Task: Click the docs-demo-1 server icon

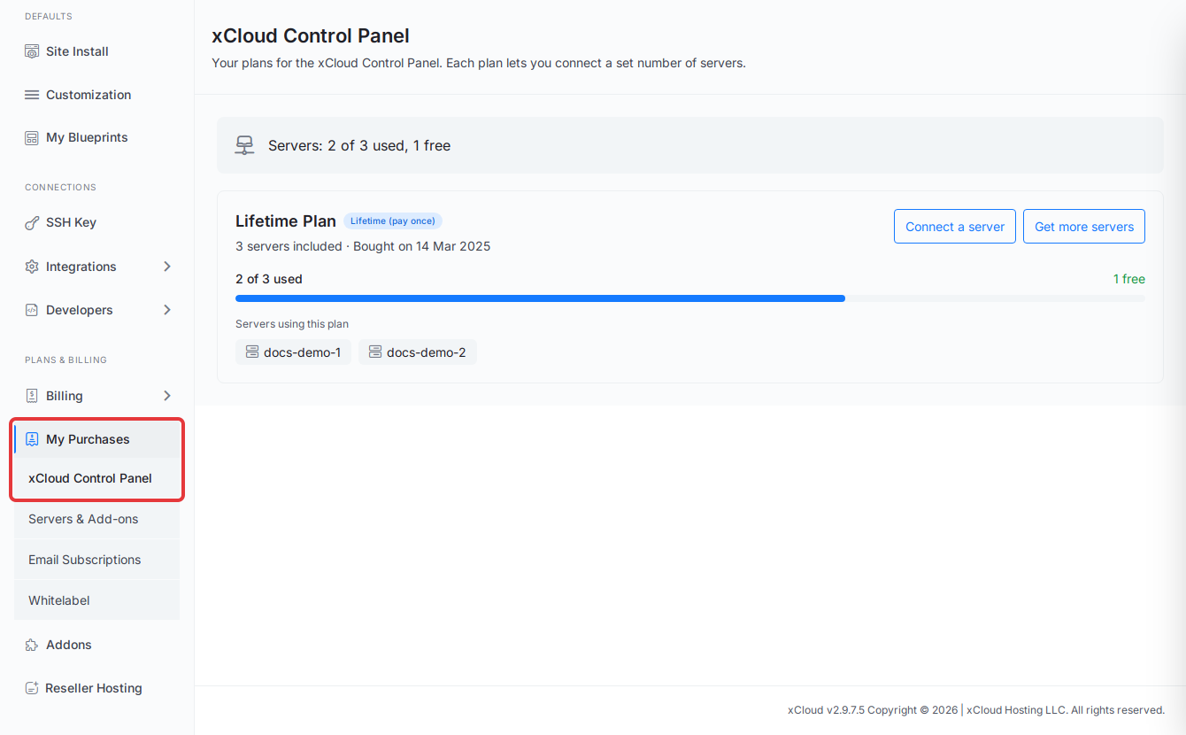Action: click(252, 352)
